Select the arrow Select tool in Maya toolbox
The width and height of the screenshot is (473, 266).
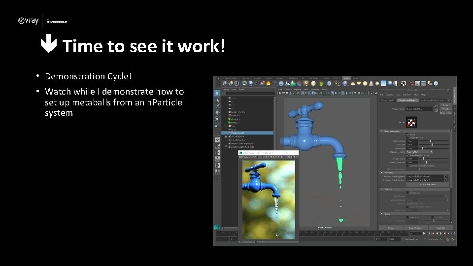(x=217, y=93)
